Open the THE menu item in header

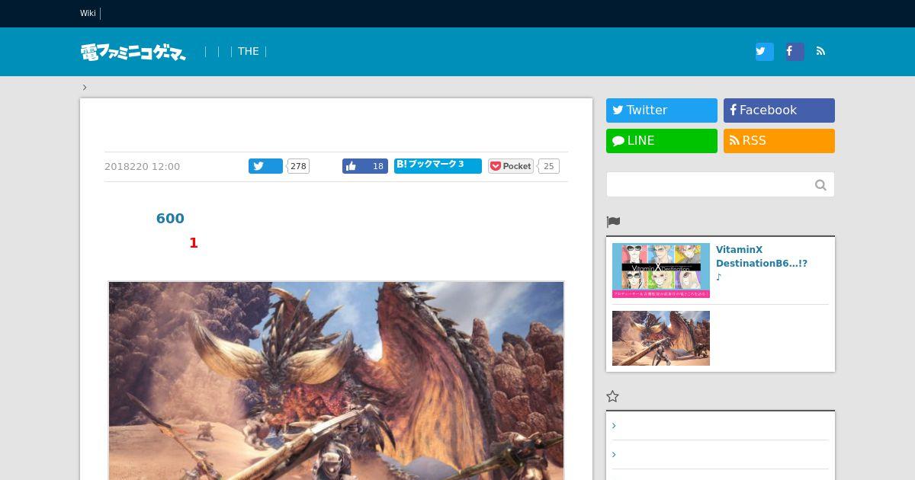click(249, 52)
